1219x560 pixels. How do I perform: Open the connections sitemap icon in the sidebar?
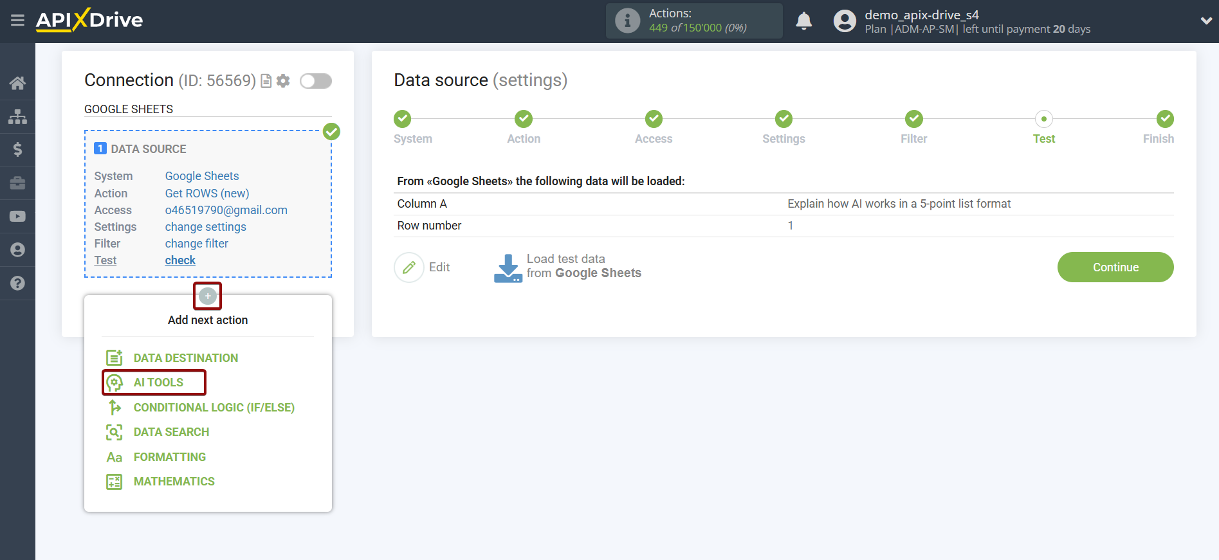tap(17, 116)
